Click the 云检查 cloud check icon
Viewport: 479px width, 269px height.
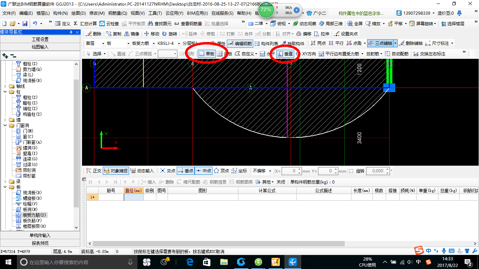tap(109, 23)
